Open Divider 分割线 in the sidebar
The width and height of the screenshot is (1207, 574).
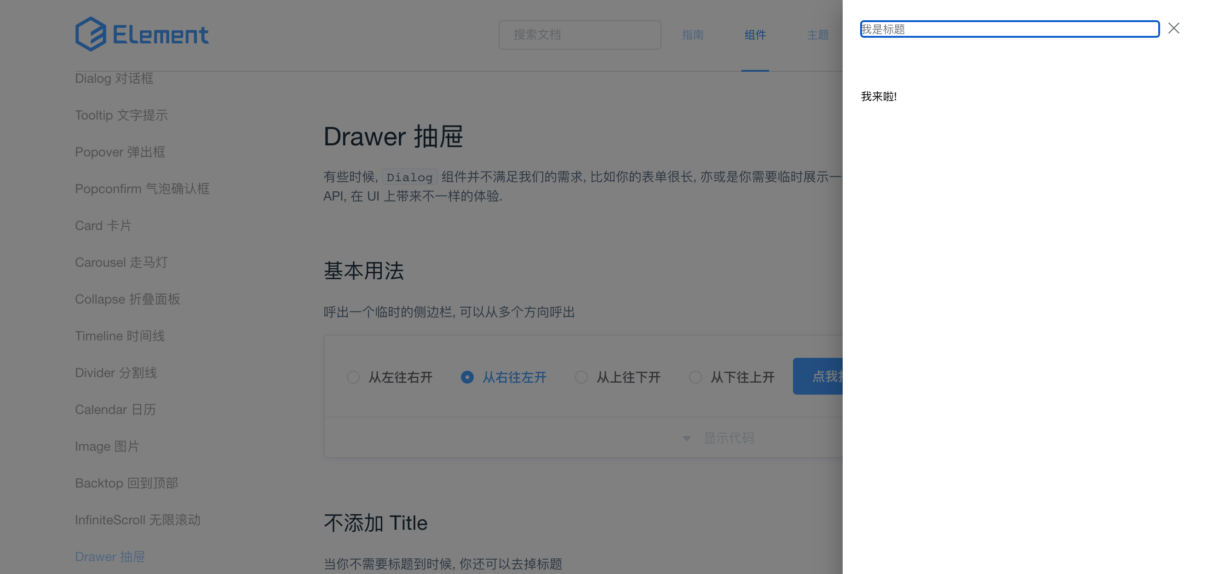click(116, 373)
